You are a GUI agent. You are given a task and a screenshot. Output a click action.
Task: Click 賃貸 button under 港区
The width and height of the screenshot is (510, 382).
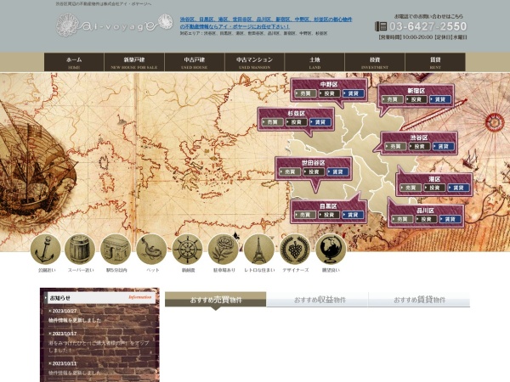[x=459, y=188]
